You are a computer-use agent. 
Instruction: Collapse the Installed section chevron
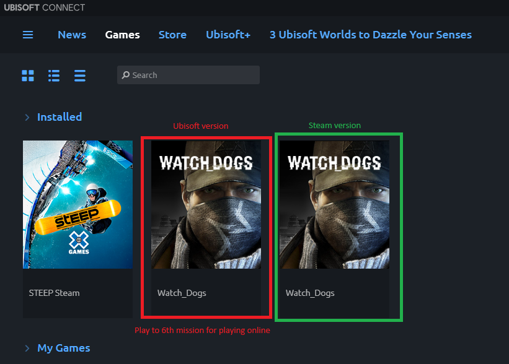click(x=27, y=118)
